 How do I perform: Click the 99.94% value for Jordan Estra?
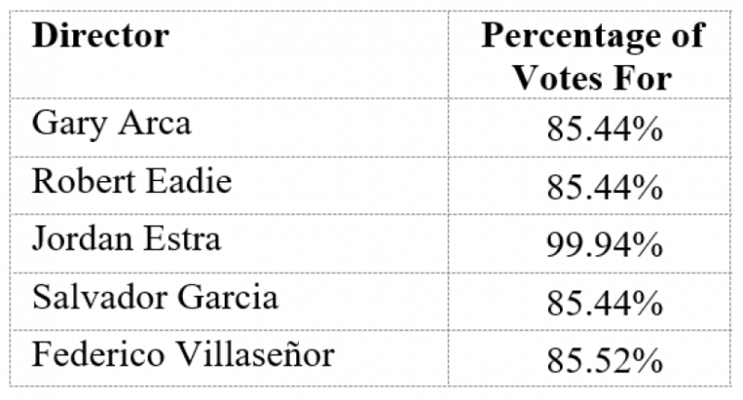[x=592, y=243]
